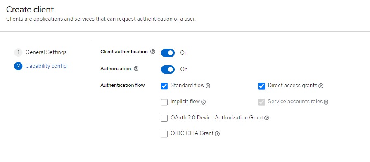Uncheck the Standard flow checkbox

click(164, 86)
